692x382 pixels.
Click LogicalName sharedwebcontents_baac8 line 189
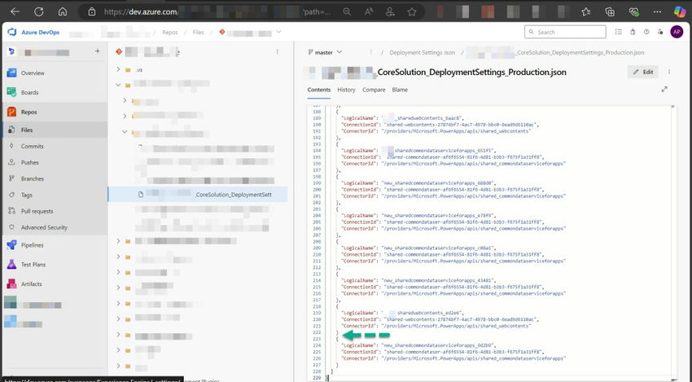click(x=402, y=118)
